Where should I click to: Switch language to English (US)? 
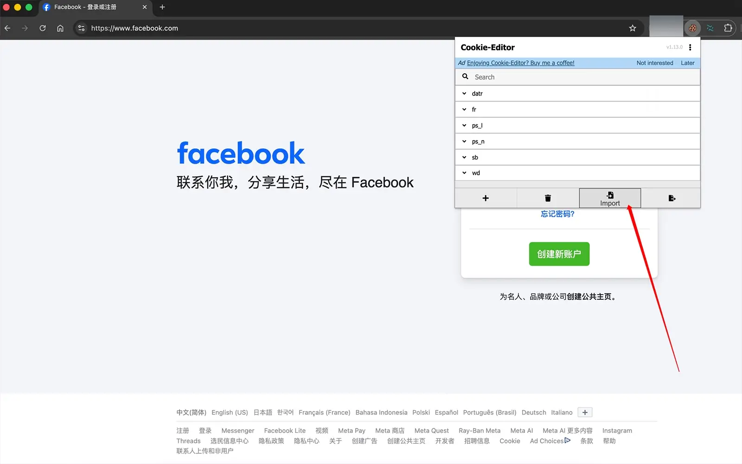230,412
